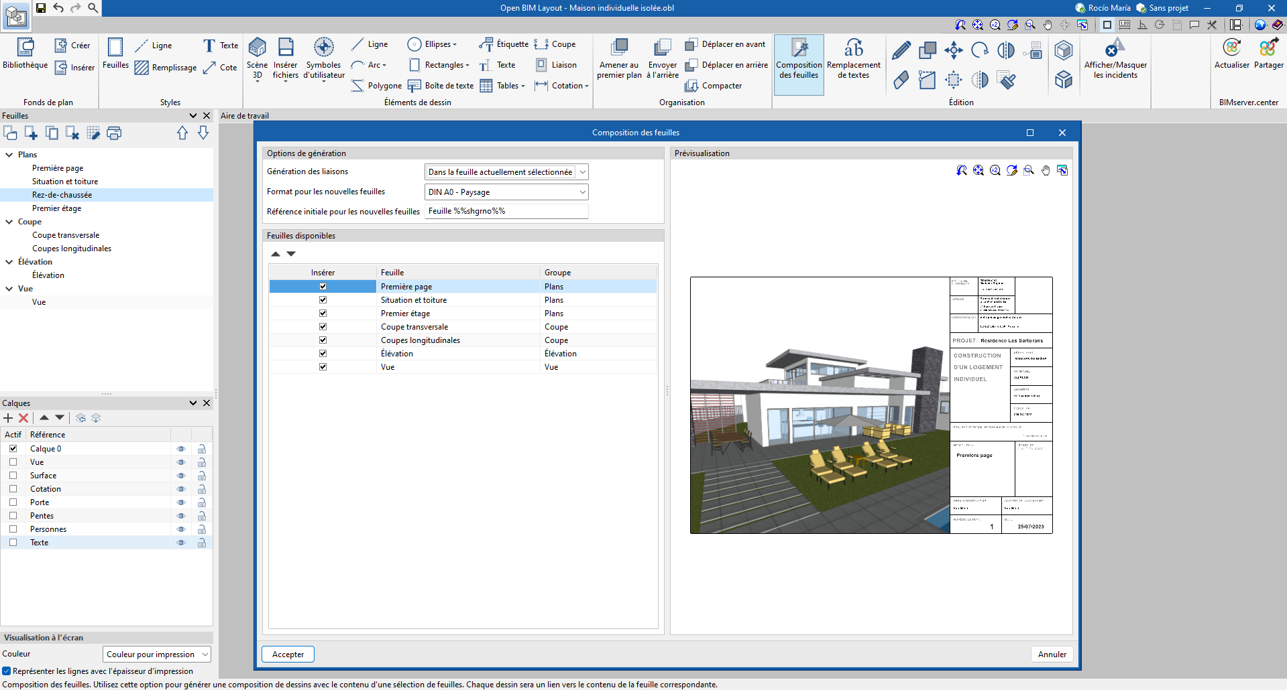
Task: Click the Annuler button
Action: click(1052, 654)
